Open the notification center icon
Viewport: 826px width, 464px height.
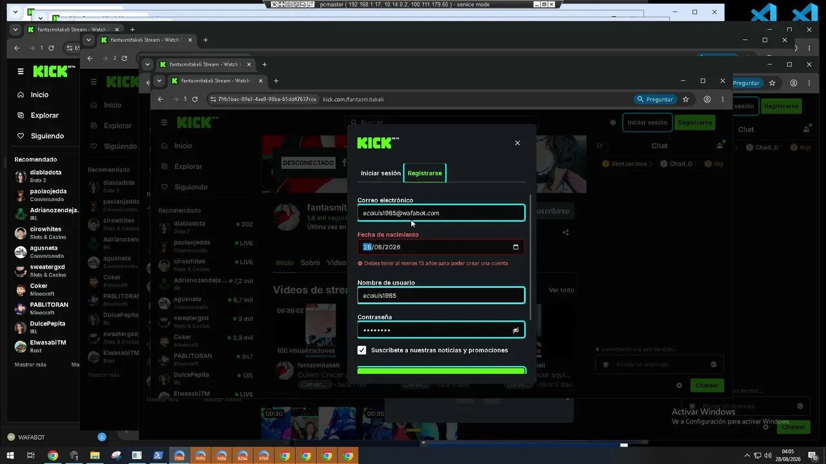click(x=812, y=456)
